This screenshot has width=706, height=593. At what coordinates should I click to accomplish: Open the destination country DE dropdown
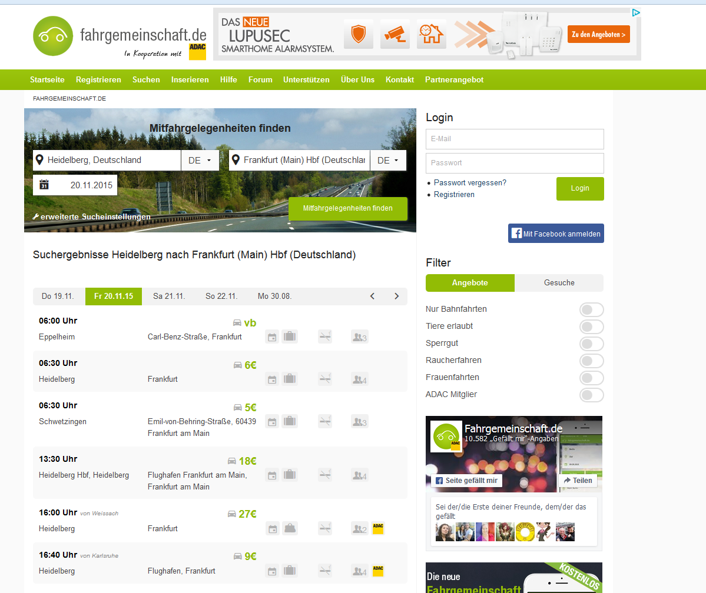click(388, 160)
